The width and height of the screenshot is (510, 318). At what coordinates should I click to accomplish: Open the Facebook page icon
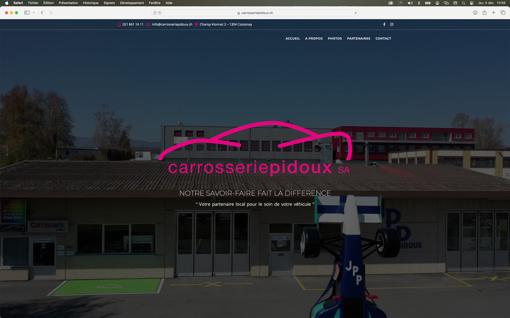[384, 24]
